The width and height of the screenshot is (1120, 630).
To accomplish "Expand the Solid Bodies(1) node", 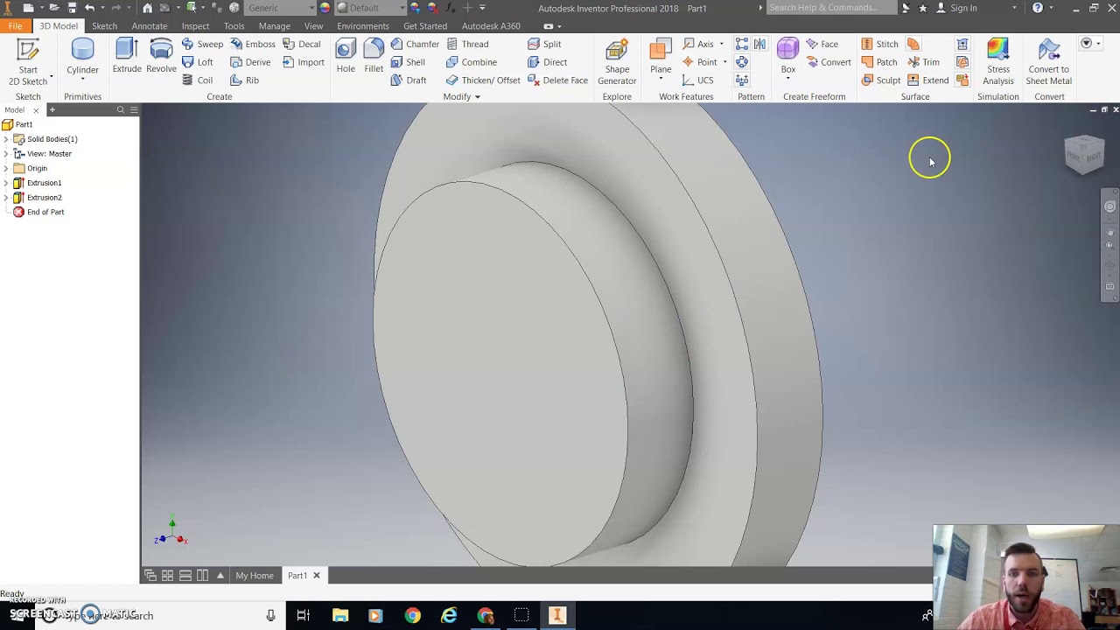I will pyautogui.click(x=6, y=139).
